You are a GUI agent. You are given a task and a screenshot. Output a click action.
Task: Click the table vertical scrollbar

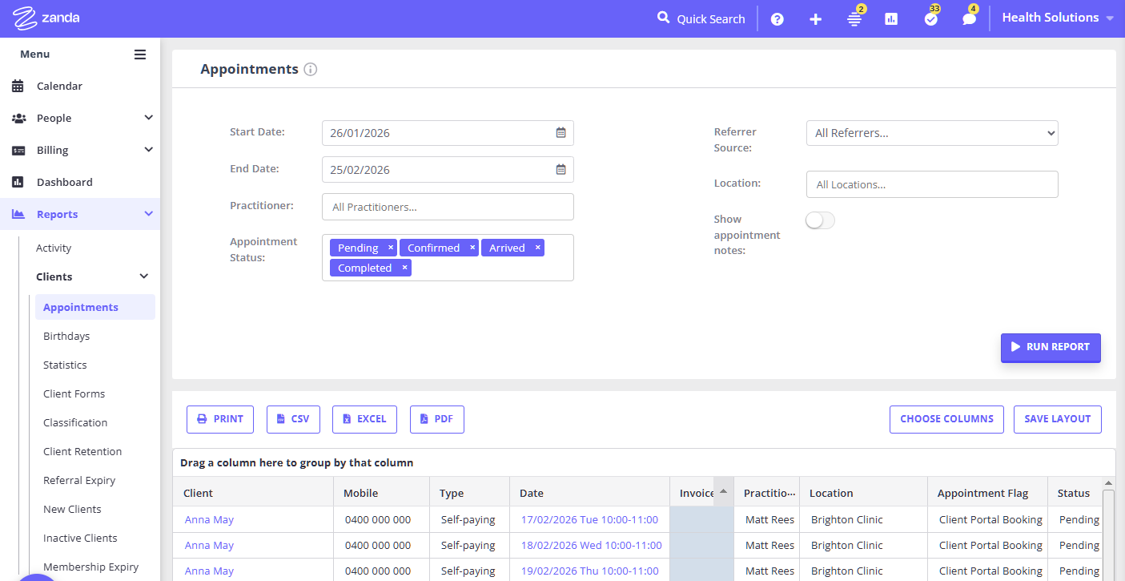[1108, 529]
